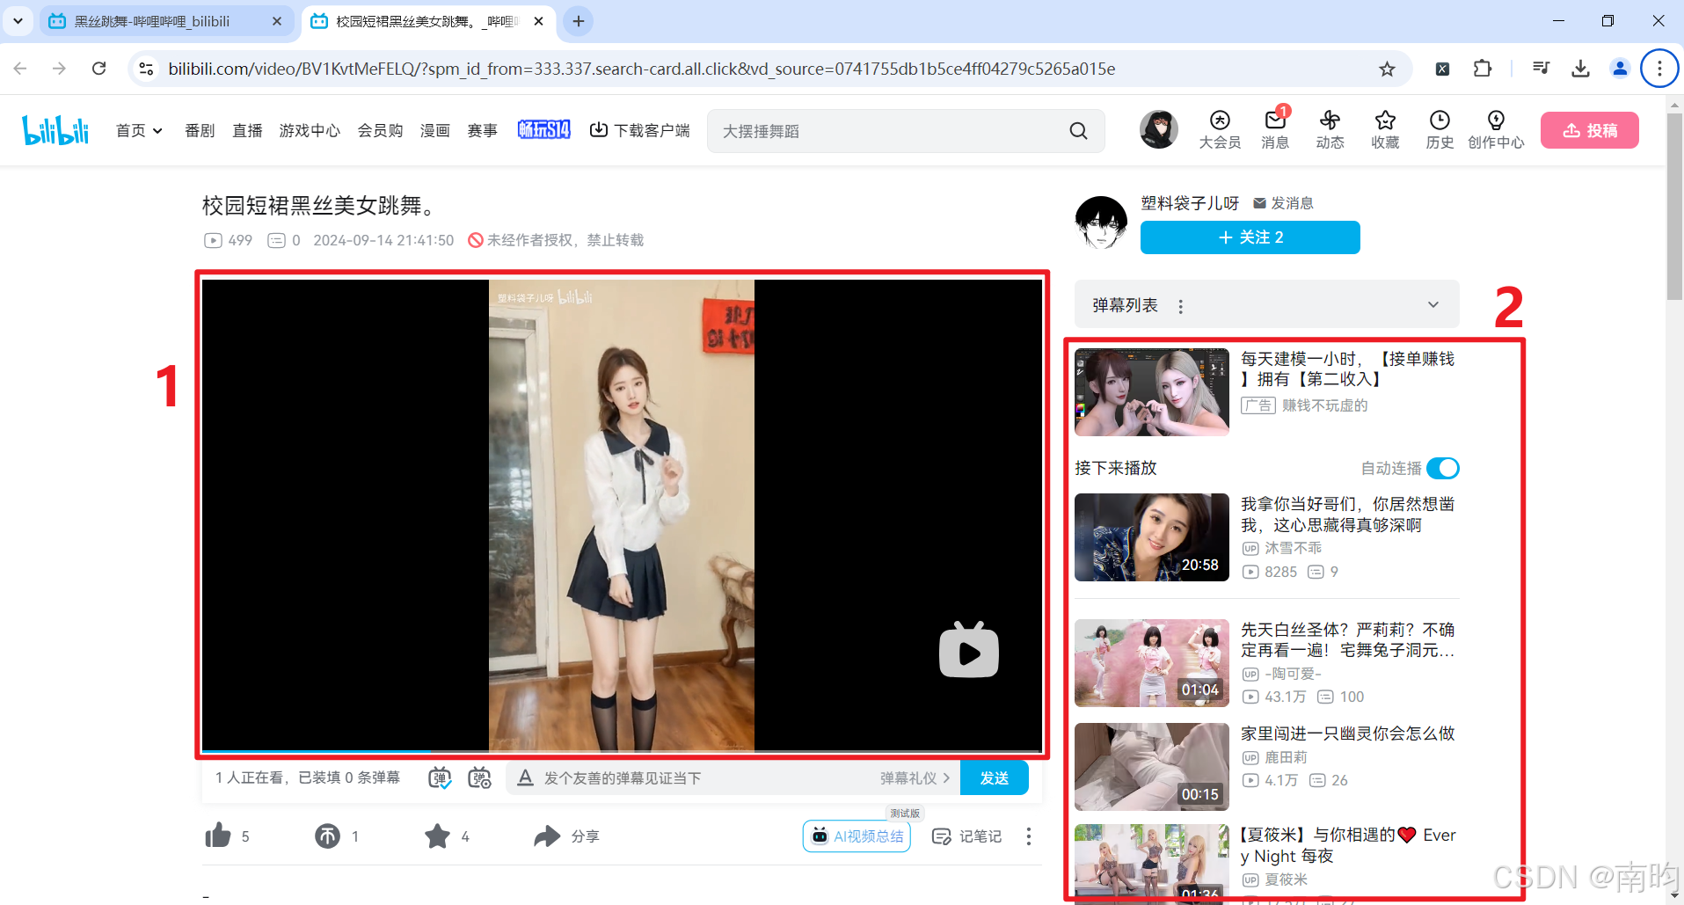Click 下载客户端 download link
This screenshot has width=1684, height=905.
(x=639, y=130)
